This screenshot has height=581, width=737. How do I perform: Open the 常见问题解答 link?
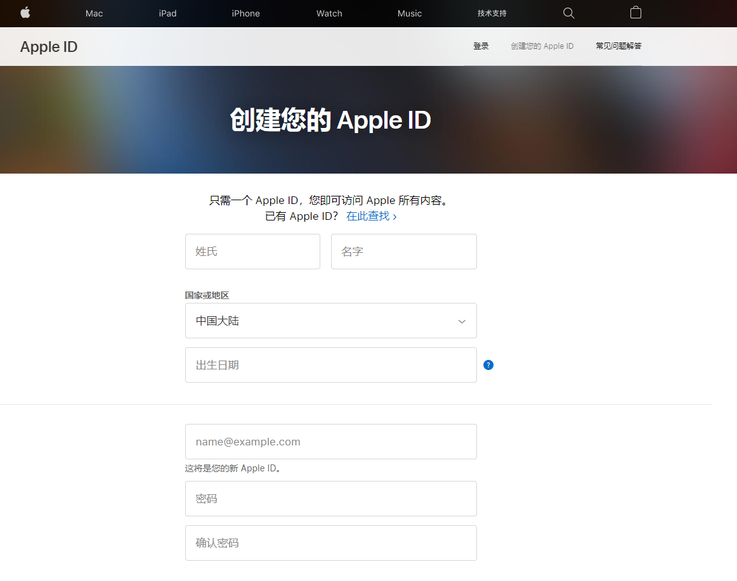pos(618,46)
